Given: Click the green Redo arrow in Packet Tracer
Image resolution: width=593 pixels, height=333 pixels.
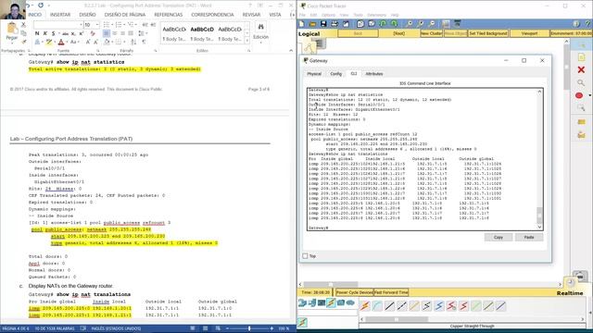Looking at the screenshot, I should (394, 24).
